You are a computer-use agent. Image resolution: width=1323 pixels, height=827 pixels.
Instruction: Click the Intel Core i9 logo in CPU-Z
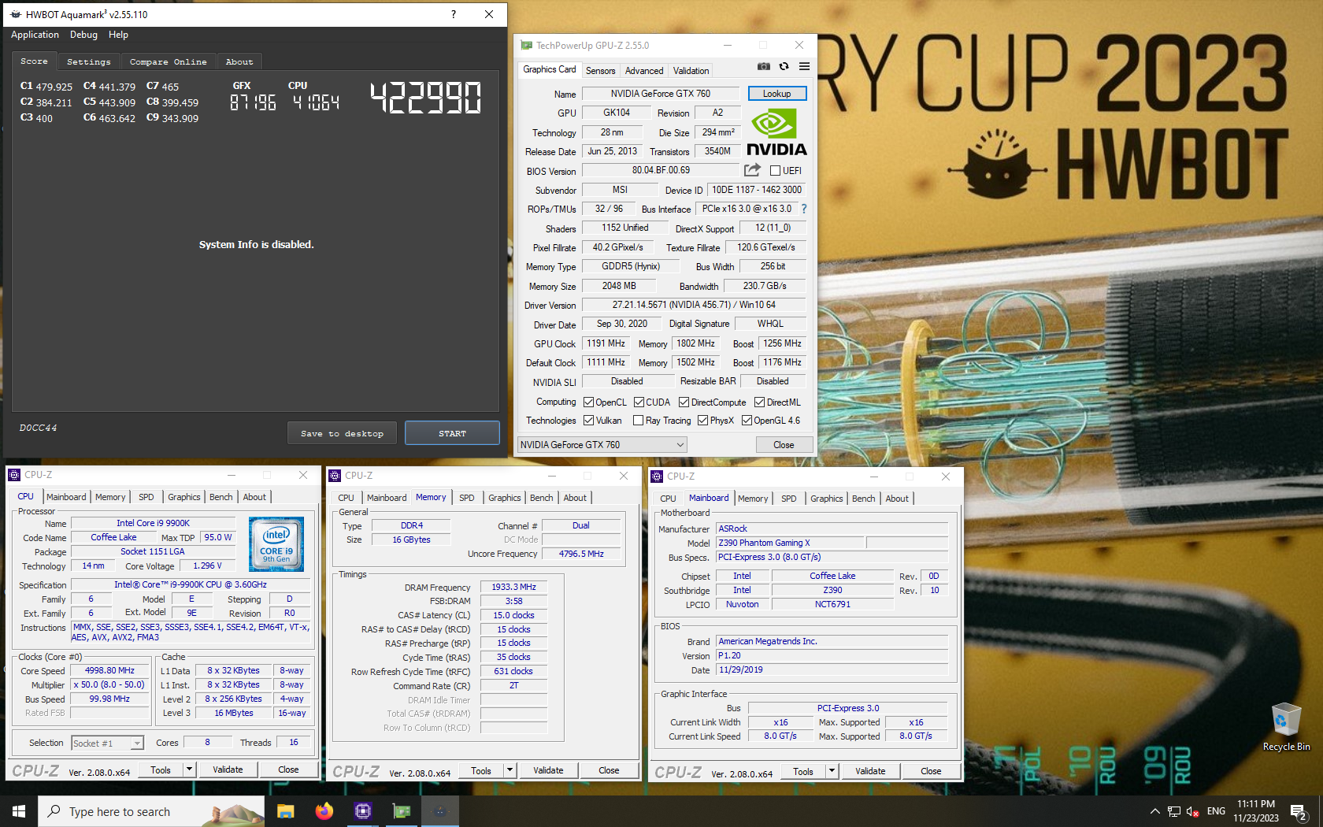click(276, 544)
